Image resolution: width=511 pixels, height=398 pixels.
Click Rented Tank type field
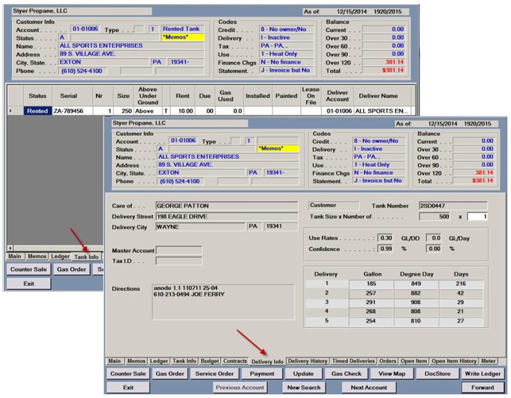[x=183, y=29]
